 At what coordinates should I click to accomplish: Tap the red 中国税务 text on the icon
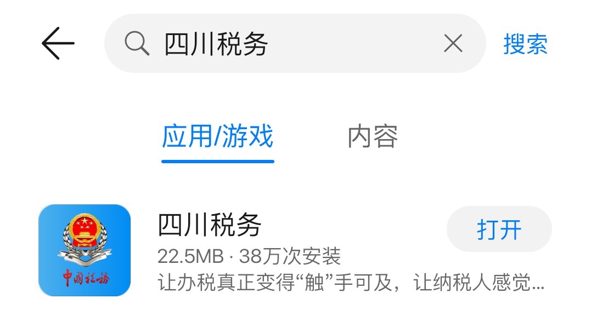tap(86, 278)
